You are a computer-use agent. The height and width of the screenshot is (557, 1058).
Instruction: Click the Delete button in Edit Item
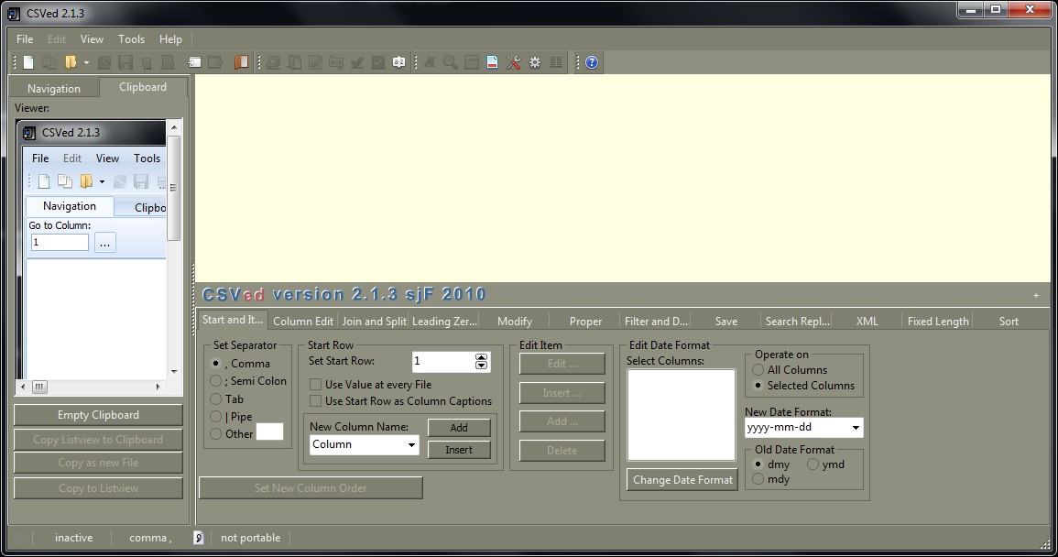562,451
